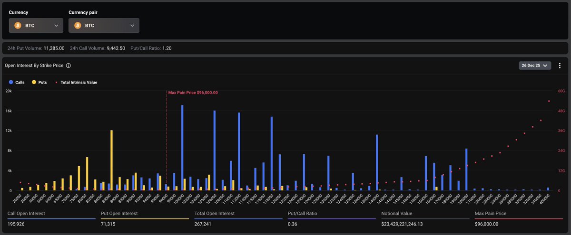Open the 26 Dec 25 expiry dropdown
Viewport: 571px width, 235px height.
point(534,66)
